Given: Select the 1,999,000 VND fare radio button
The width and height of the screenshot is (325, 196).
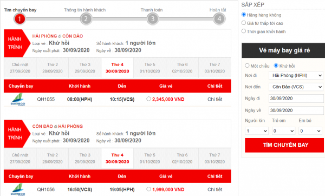Looking at the screenshot, I should (148, 189).
